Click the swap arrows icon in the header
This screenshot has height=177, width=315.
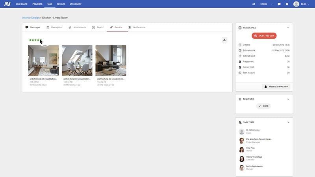[x=254, y=4]
